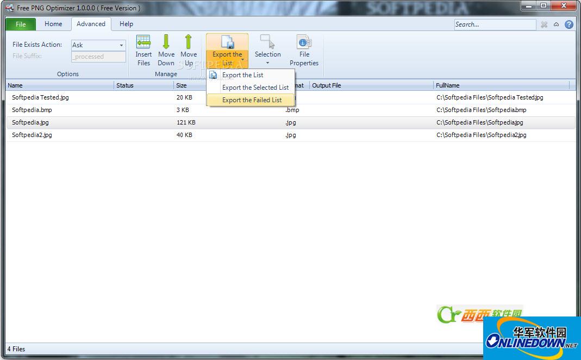
Task: Click the File Suffix input field
Action: coord(98,57)
